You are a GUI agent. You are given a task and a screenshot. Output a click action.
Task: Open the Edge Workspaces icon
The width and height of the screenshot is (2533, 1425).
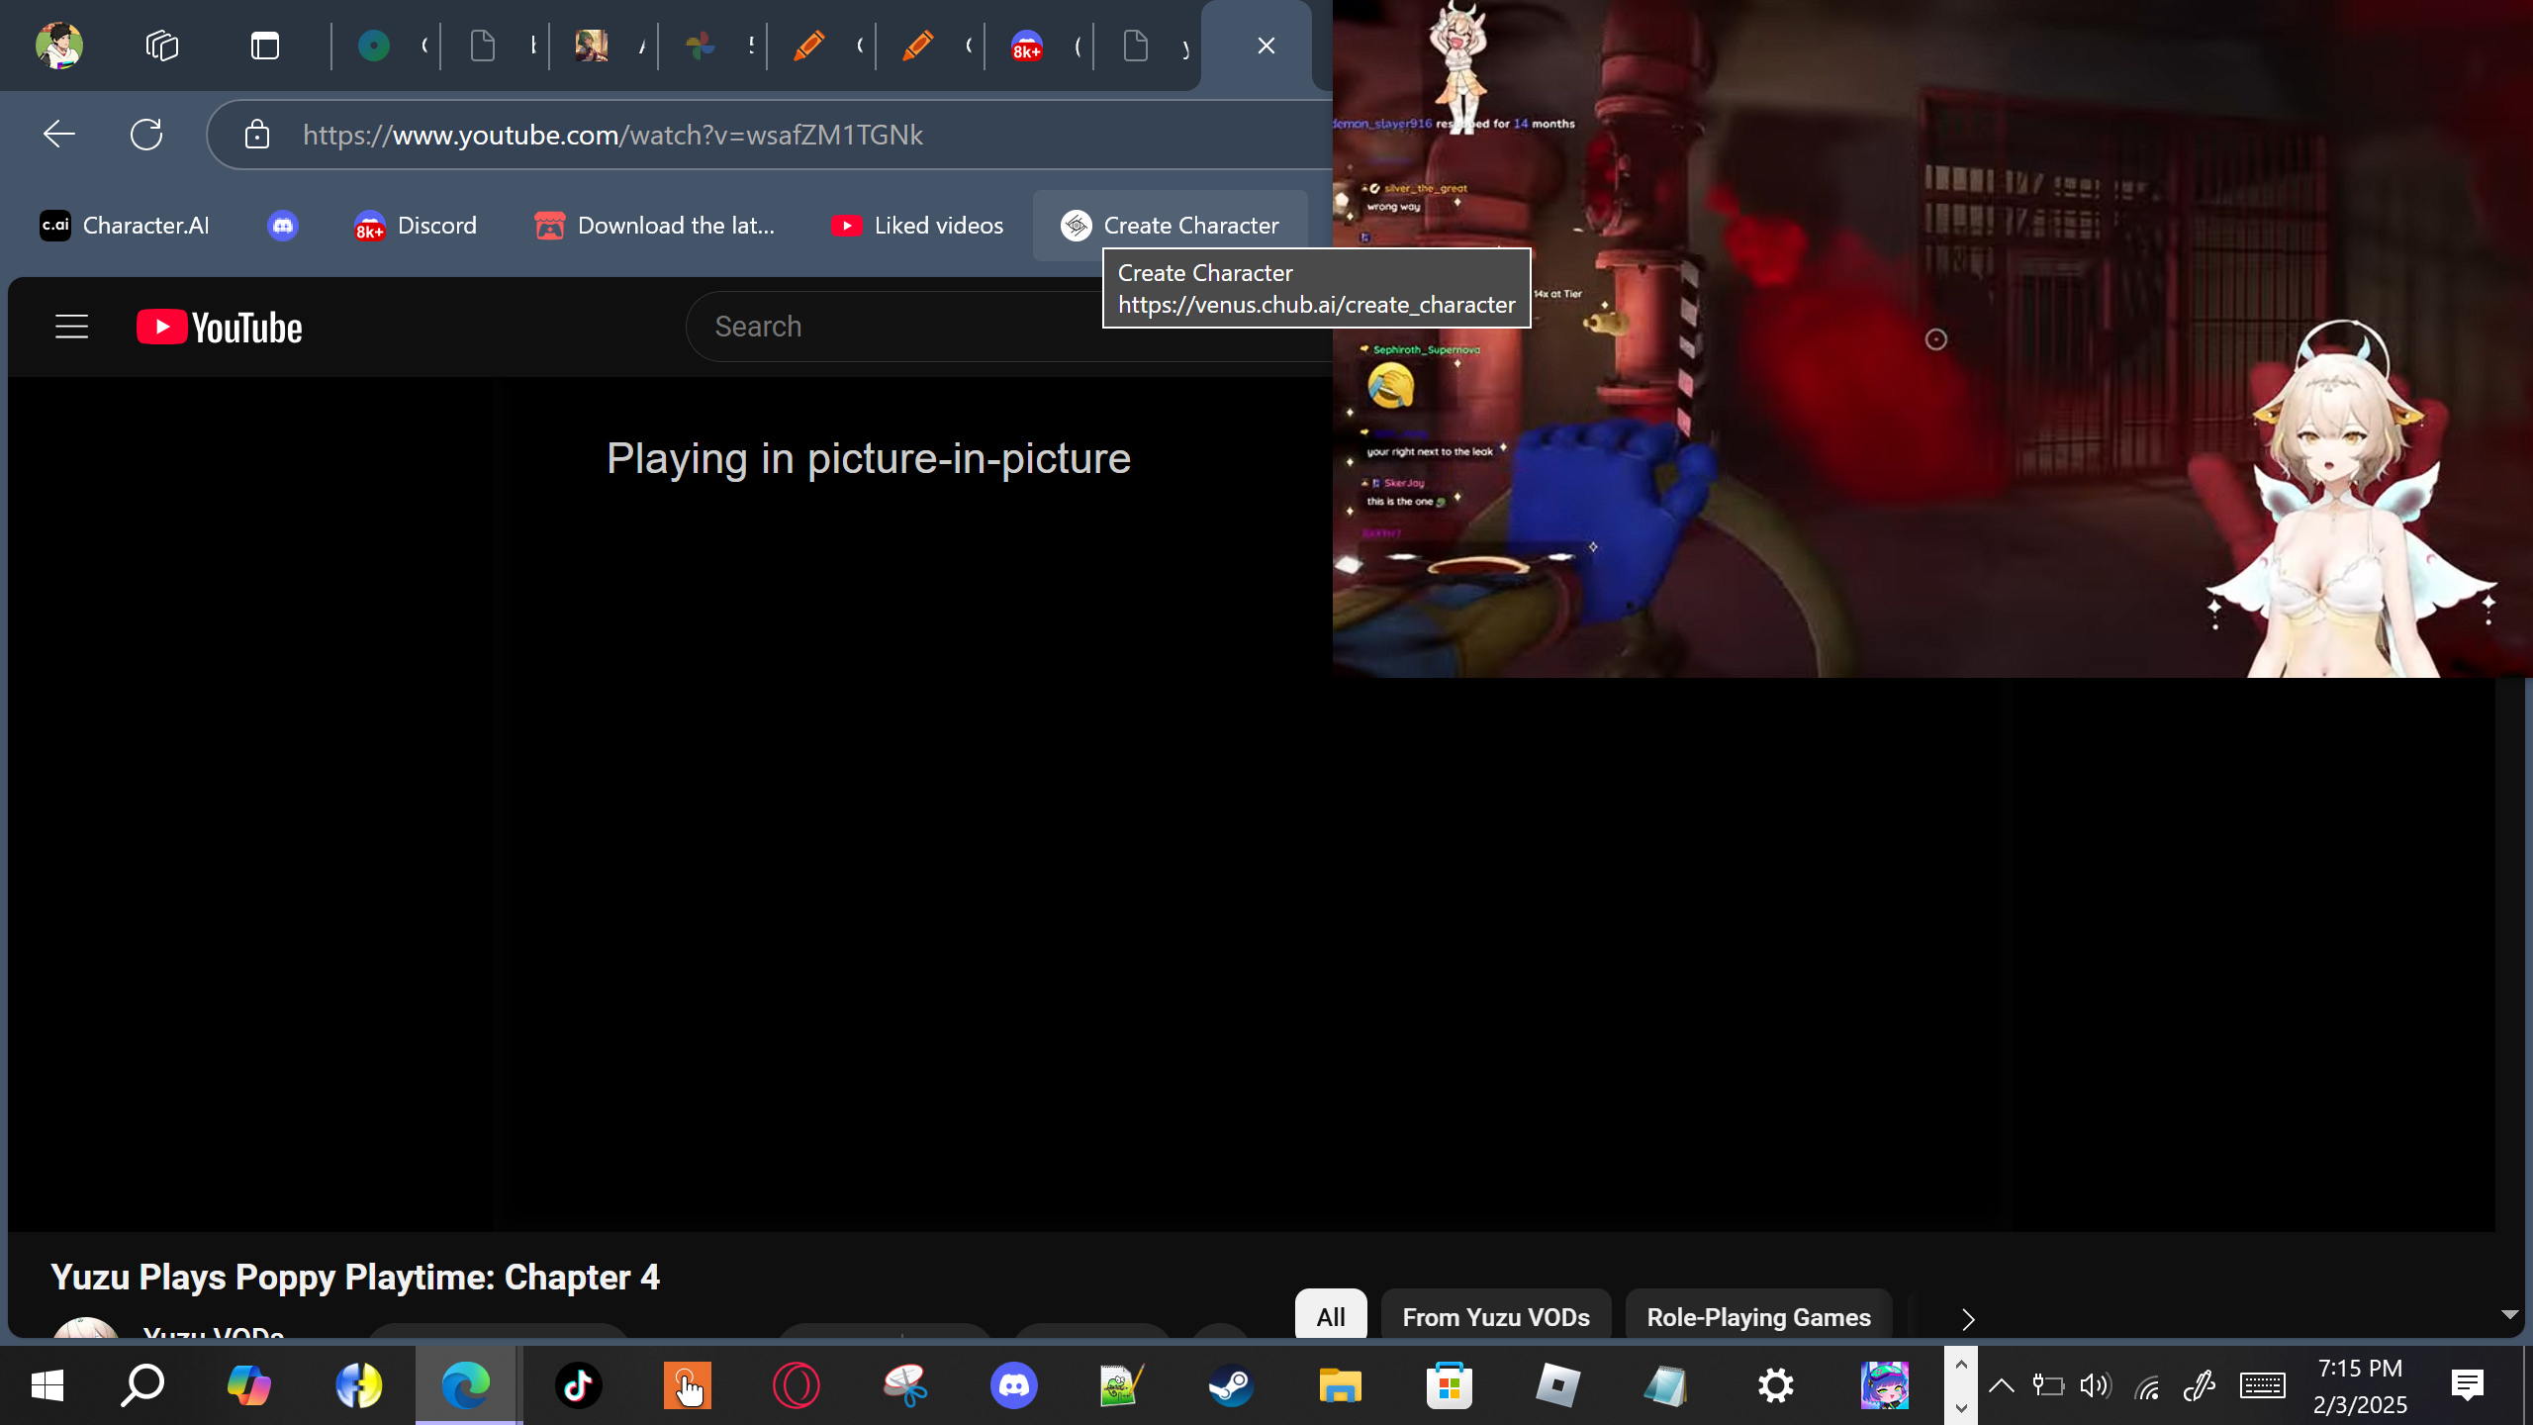click(162, 46)
